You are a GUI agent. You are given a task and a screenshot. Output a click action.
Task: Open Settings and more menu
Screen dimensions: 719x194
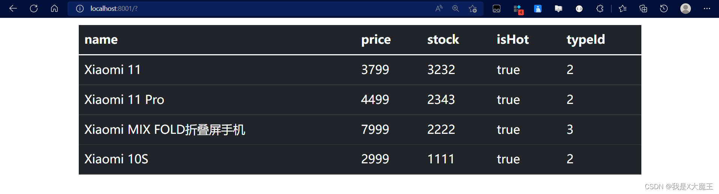pyautogui.click(x=707, y=9)
